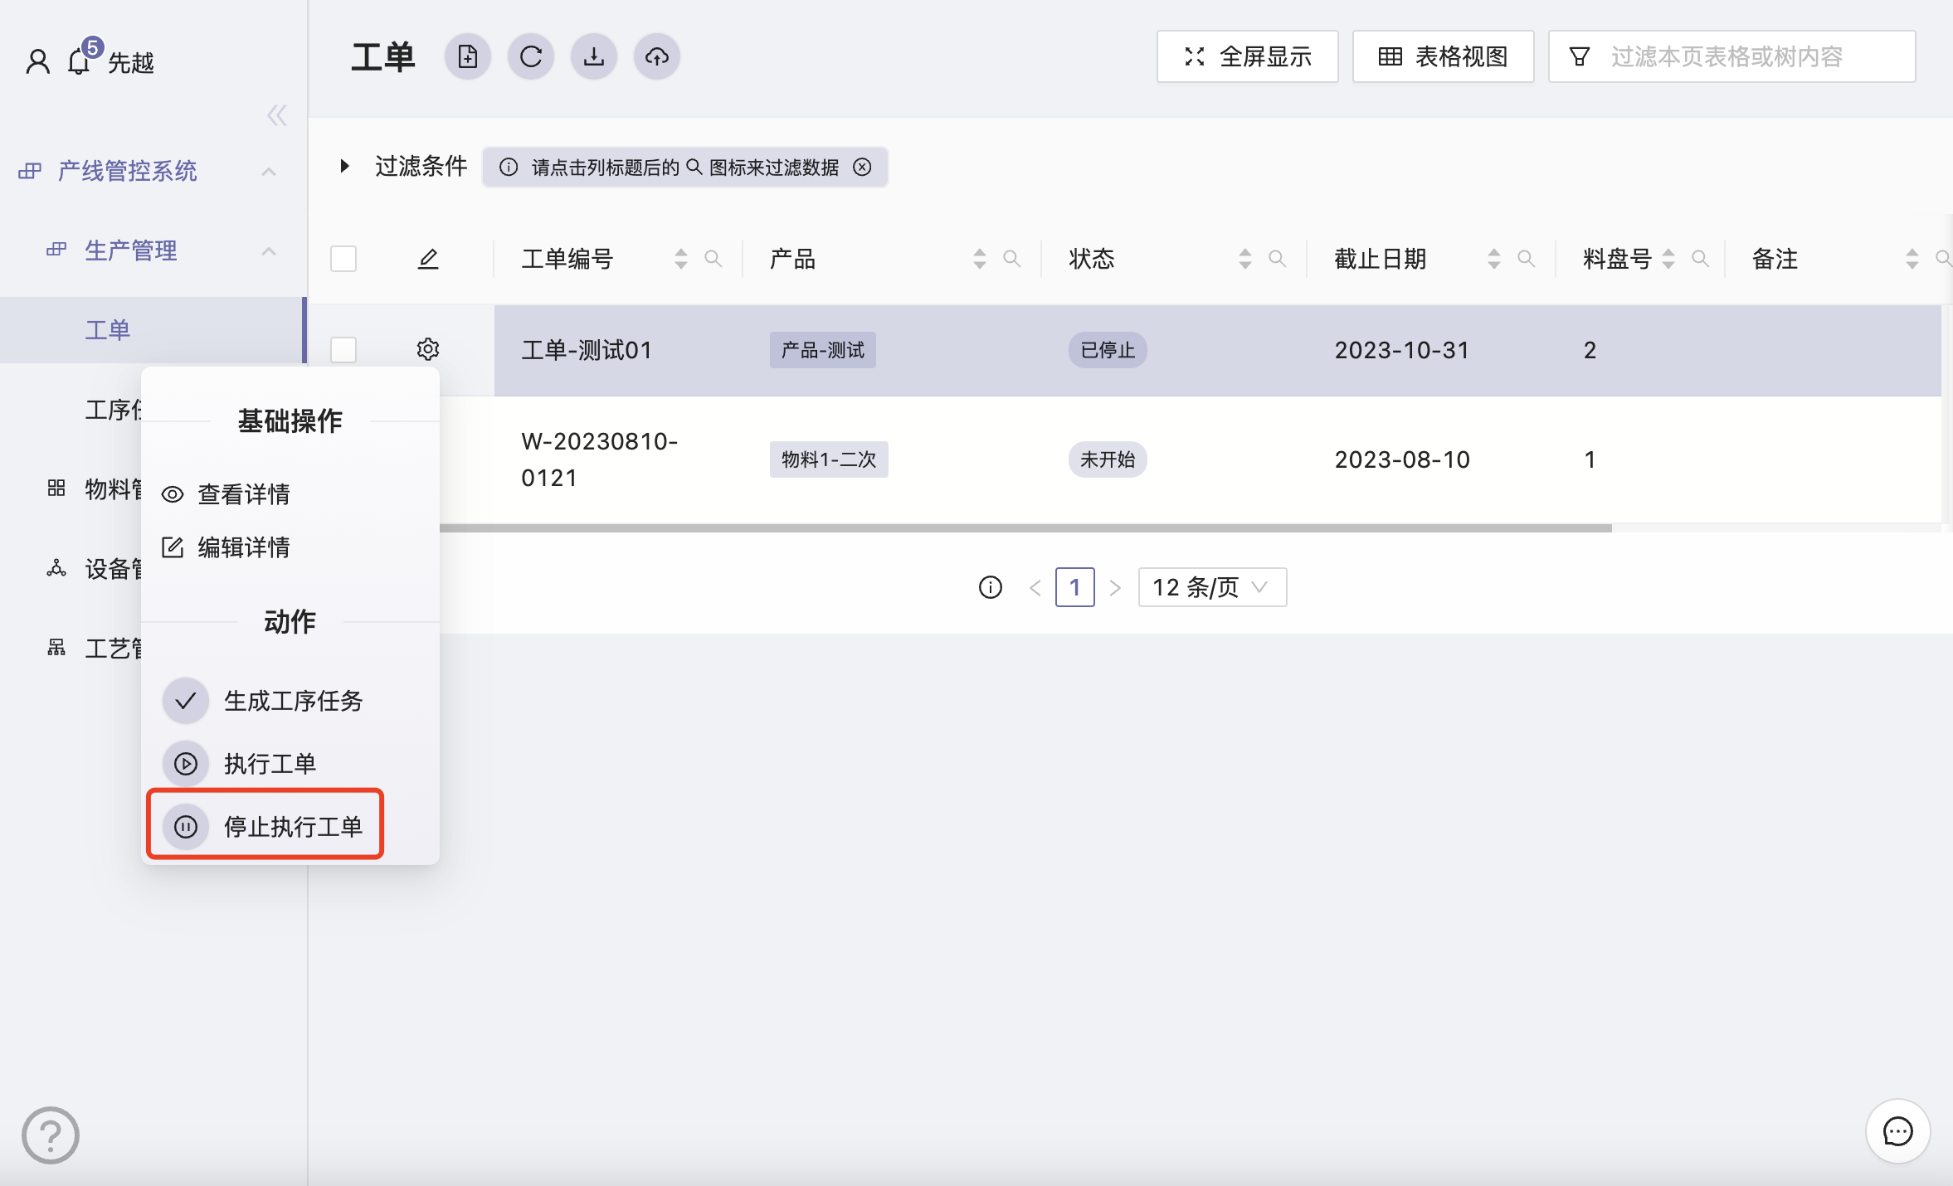The image size is (1953, 1186).
Task: Click the help question mark icon
Action: click(51, 1135)
